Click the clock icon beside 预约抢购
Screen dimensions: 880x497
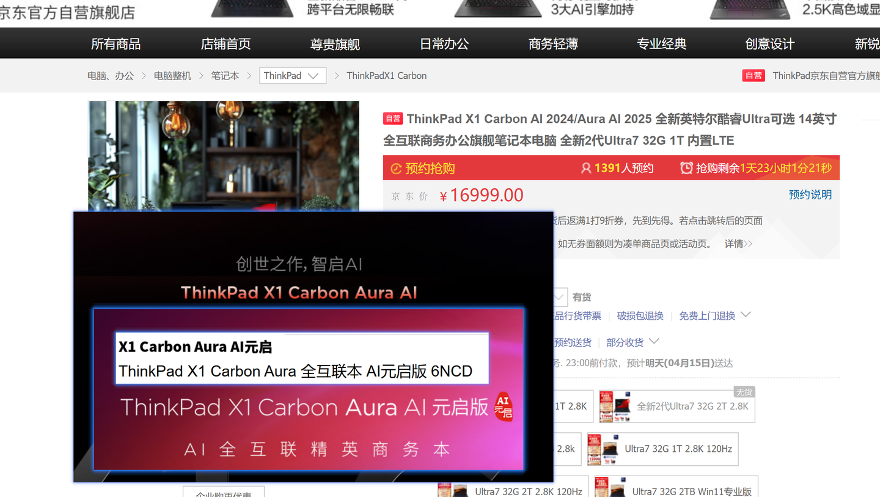tap(396, 169)
